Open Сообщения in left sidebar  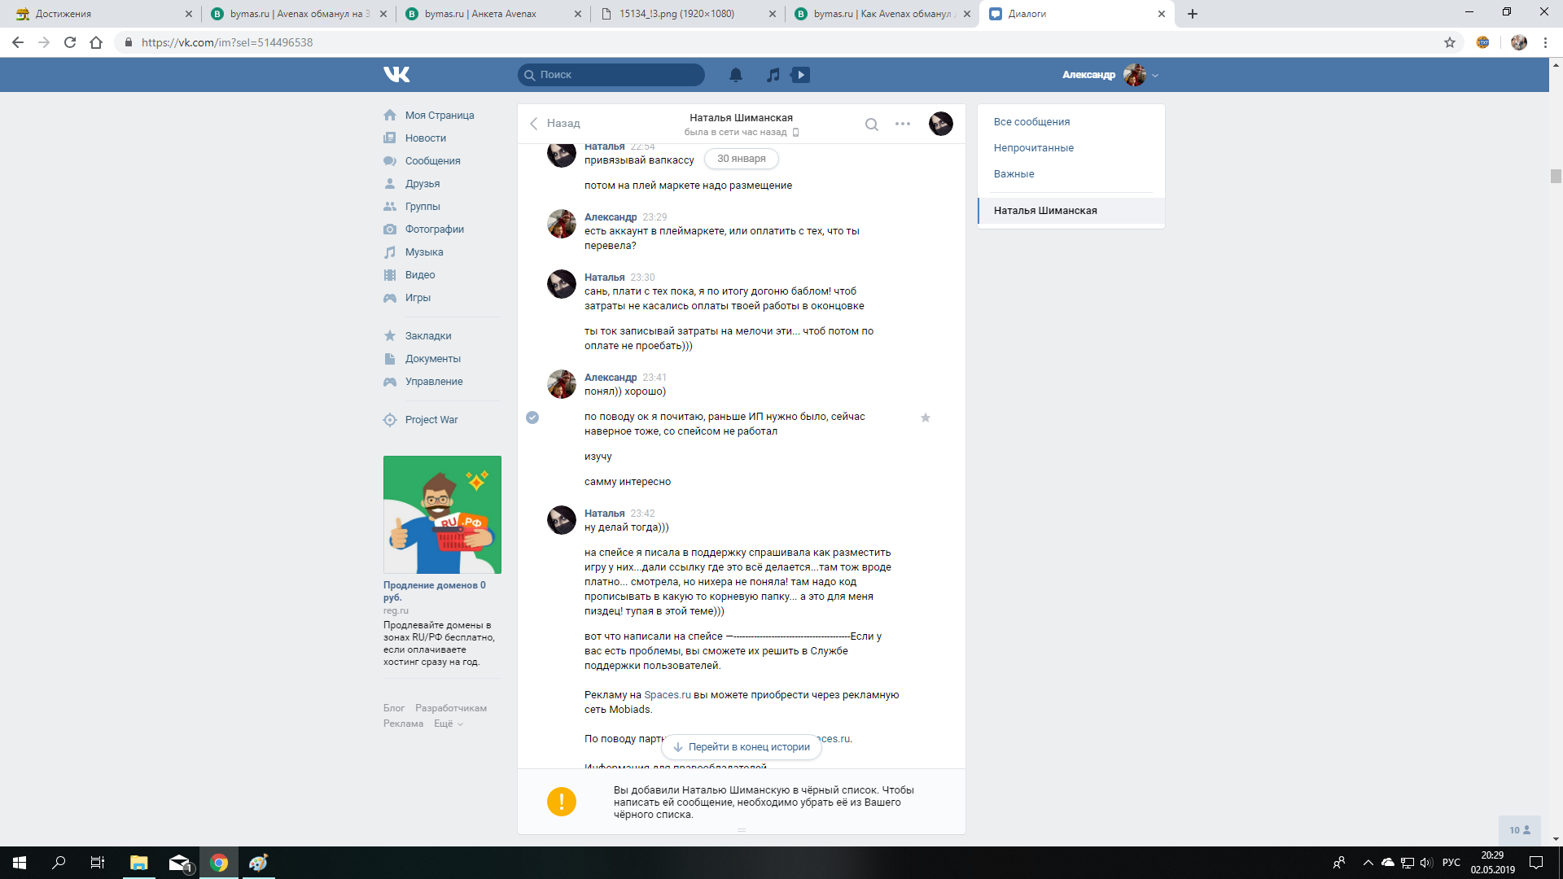pos(432,161)
